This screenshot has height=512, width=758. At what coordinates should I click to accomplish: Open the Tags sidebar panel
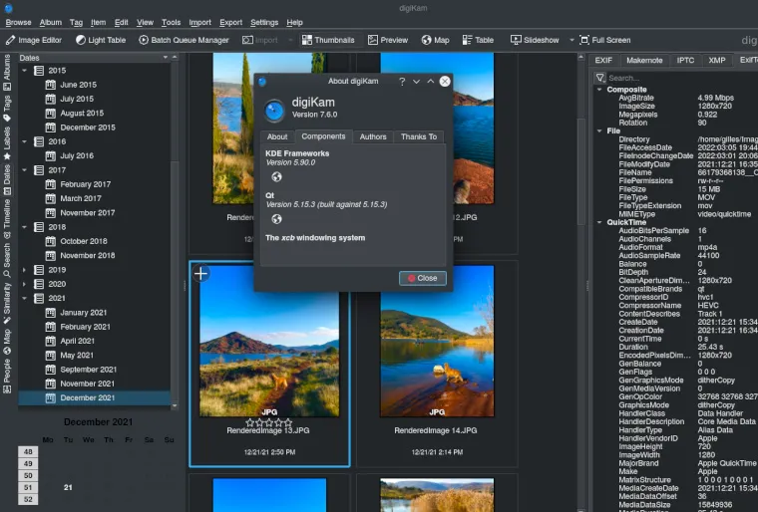coord(7,105)
